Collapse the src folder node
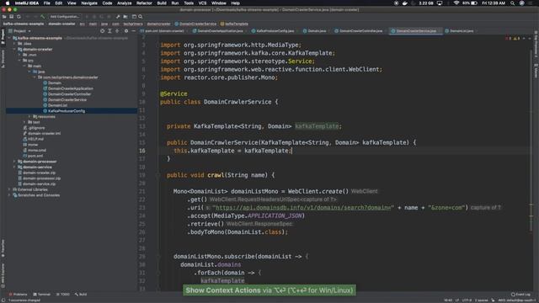Image resolution: width=539 pixels, height=303 pixels. click(x=19, y=61)
